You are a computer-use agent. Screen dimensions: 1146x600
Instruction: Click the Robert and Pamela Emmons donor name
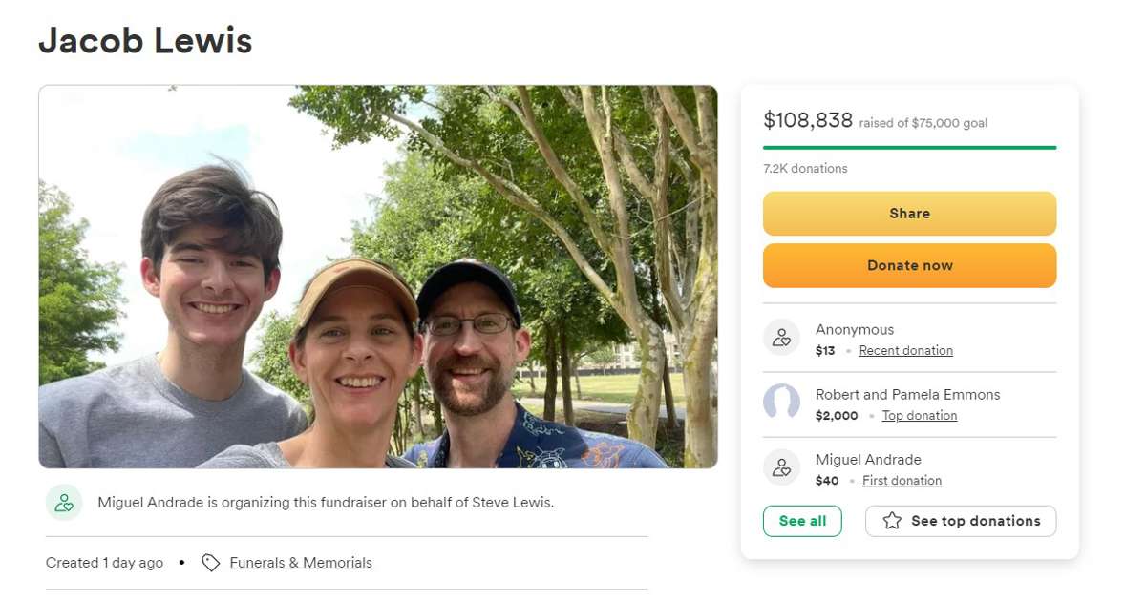point(907,395)
